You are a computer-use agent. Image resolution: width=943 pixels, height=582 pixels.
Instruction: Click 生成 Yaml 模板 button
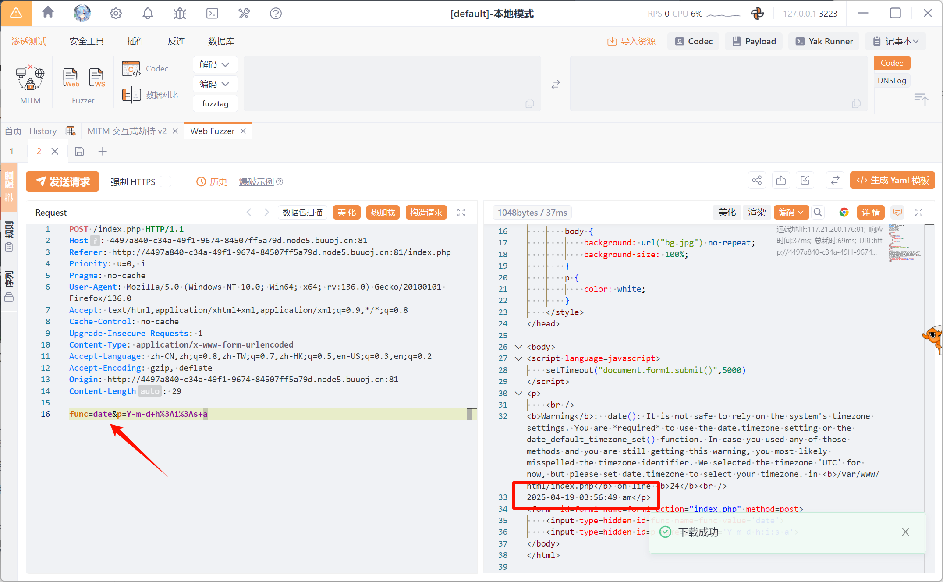[893, 180]
